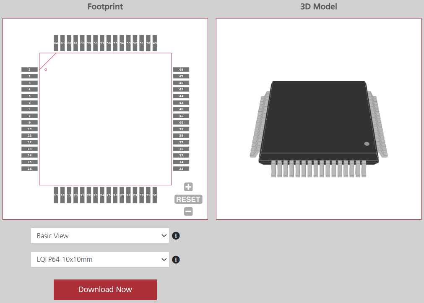Select pin 1 pad on the footprint

pos(29,69)
